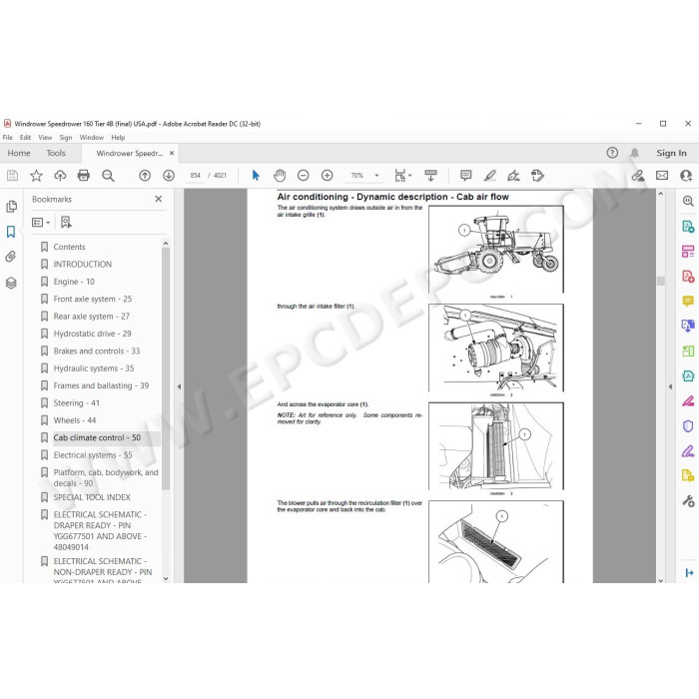Open the Edit menu
This screenshot has width=699, height=699.
point(25,138)
